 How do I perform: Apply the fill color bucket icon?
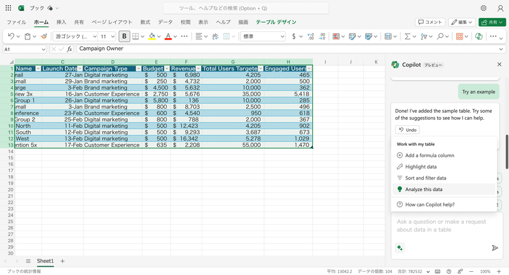pos(152,36)
